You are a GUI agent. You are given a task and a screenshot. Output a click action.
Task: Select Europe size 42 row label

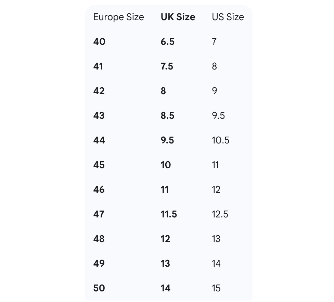point(99,91)
